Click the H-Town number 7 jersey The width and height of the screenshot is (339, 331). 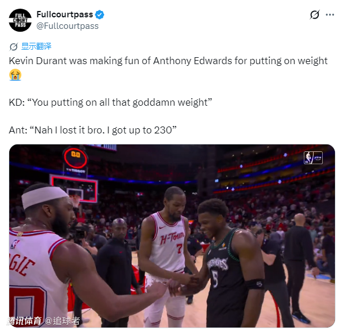point(168,242)
